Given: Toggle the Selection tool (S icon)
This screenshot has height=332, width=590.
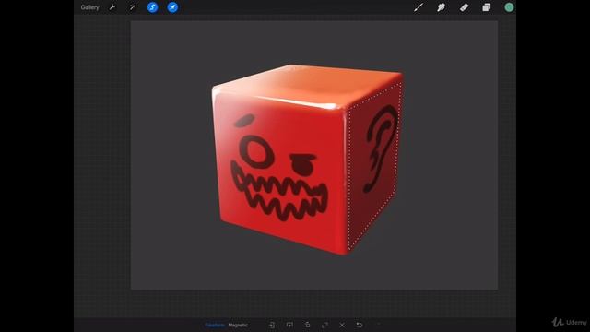Looking at the screenshot, I should pos(152,7).
